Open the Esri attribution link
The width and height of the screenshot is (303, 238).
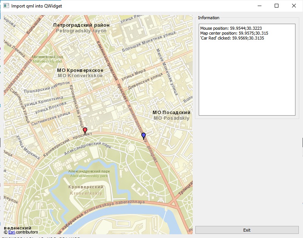[x=11, y=232]
